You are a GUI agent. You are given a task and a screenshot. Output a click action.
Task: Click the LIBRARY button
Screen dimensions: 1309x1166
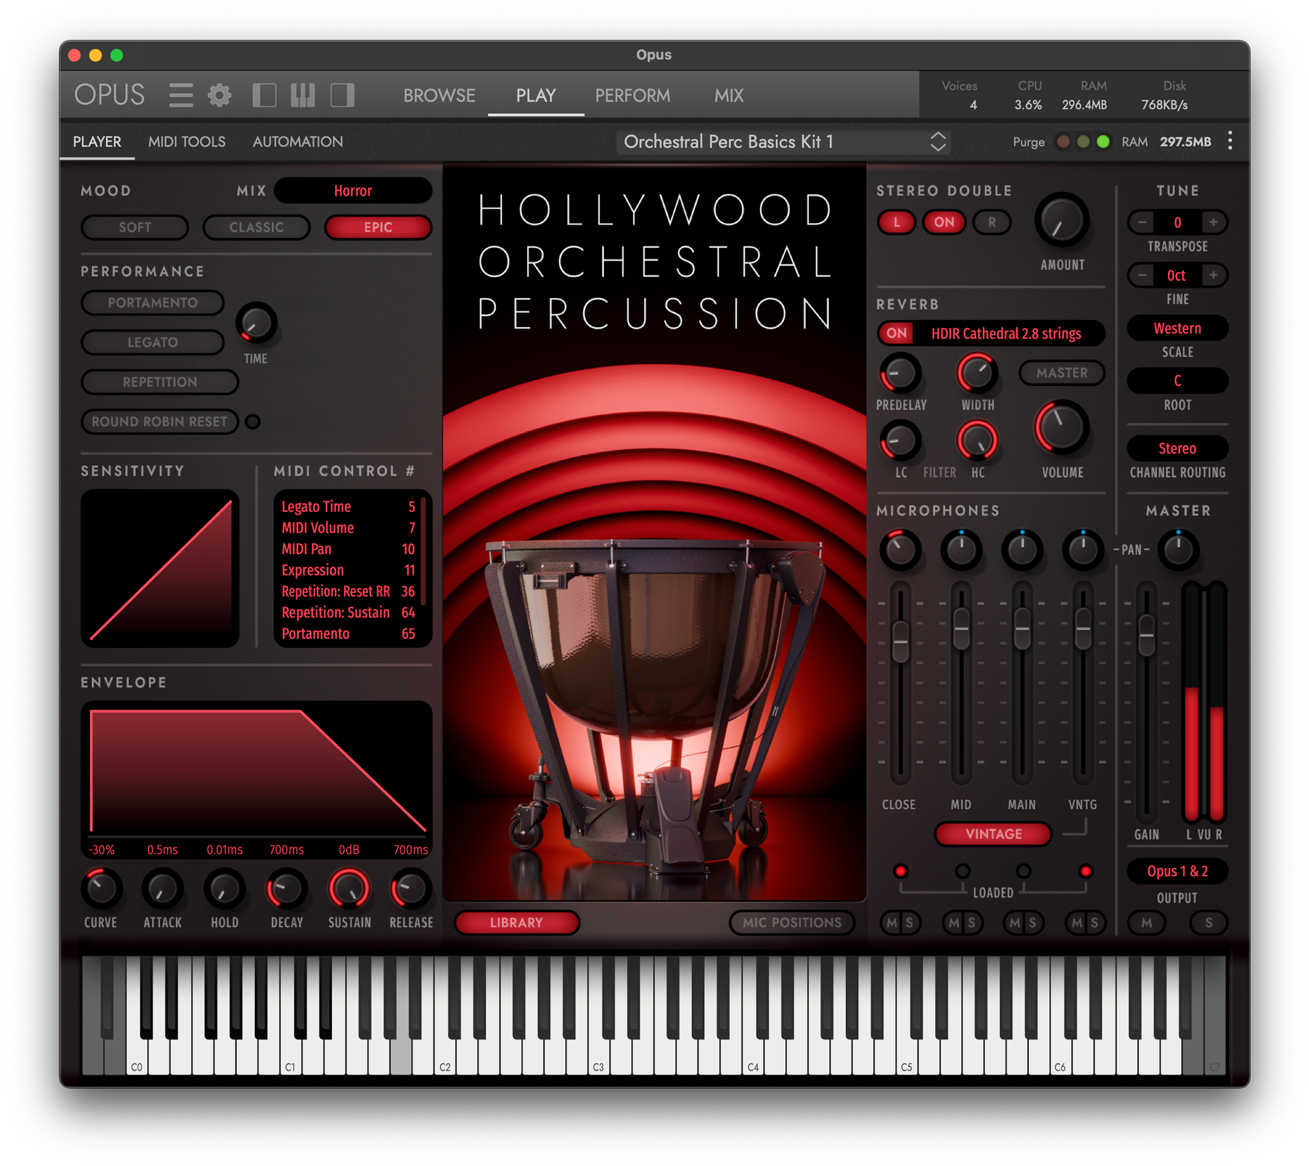pos(517,922)
